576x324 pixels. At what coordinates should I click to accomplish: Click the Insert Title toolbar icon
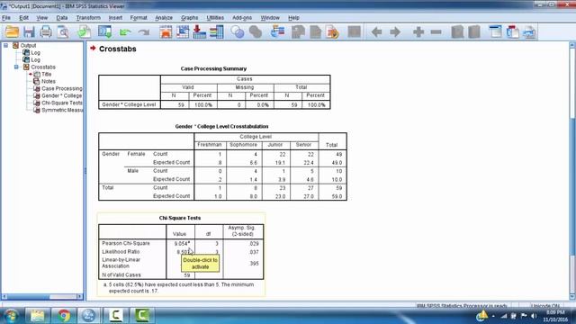point(512,32)
